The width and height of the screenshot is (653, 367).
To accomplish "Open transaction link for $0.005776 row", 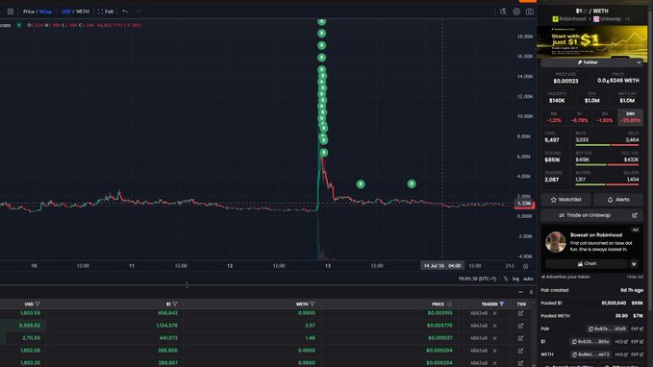I will click(x=520, y=326).
